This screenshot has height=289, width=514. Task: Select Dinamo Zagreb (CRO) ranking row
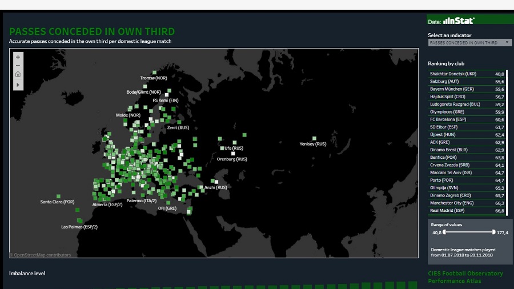[x=467, y=195]
